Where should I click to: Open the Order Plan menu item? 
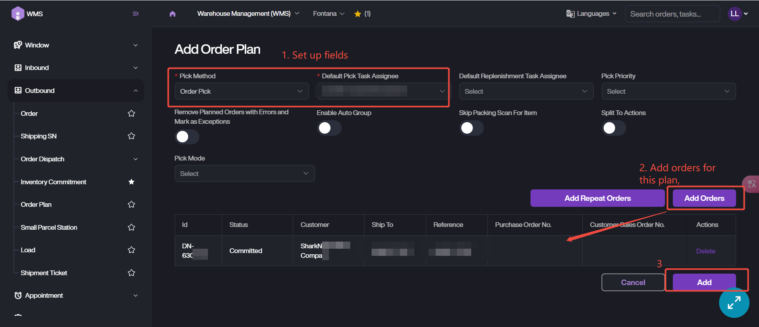click(36, 204)
